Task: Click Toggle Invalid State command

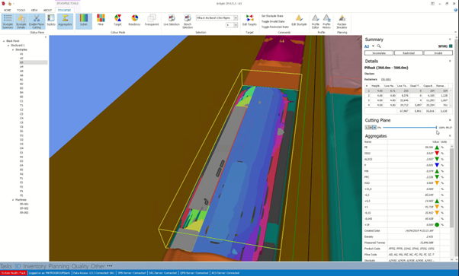Action: (x=273, y=21)
